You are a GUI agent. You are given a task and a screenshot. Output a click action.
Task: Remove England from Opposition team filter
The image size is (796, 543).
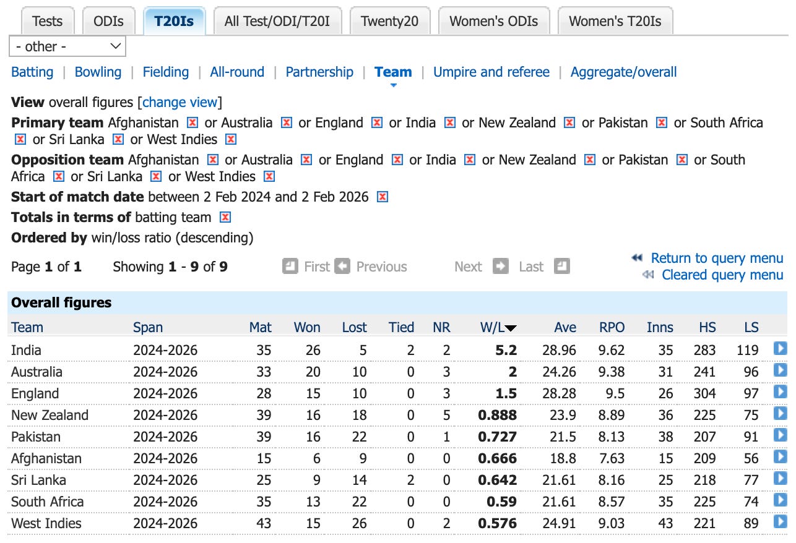(x=397, y=160)
